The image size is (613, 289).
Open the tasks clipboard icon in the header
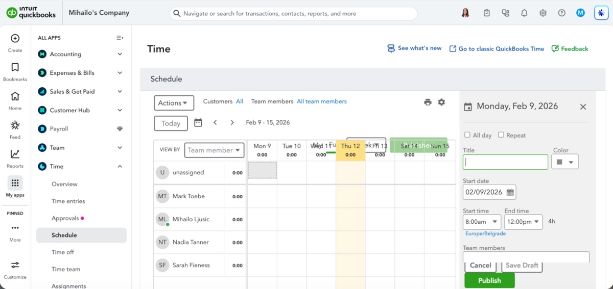click(x=487, y=13)
